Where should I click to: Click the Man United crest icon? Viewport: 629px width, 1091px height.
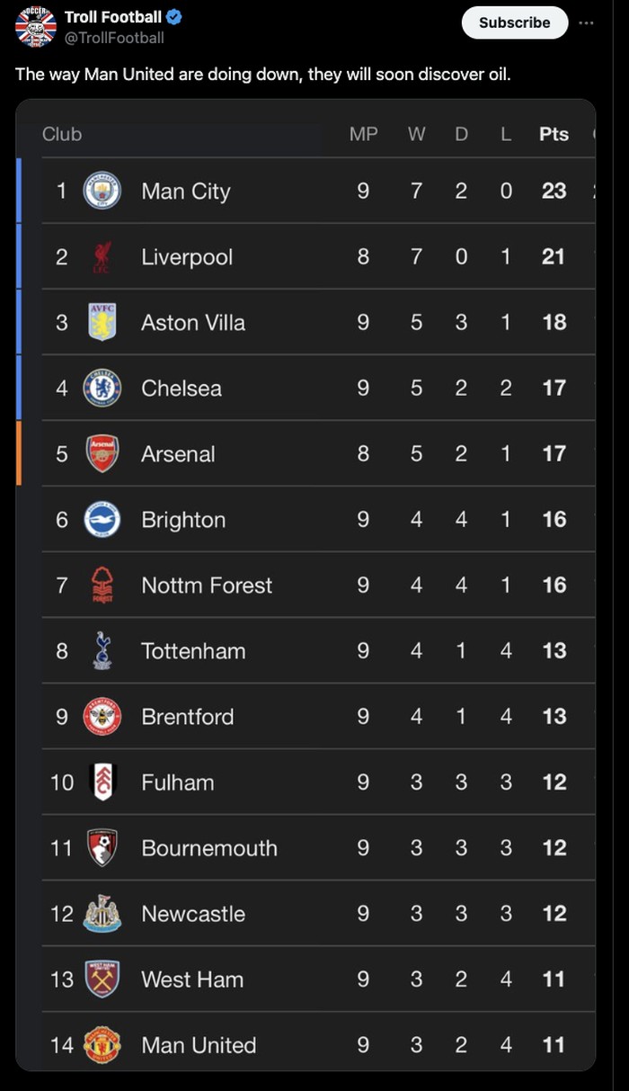102,1044
